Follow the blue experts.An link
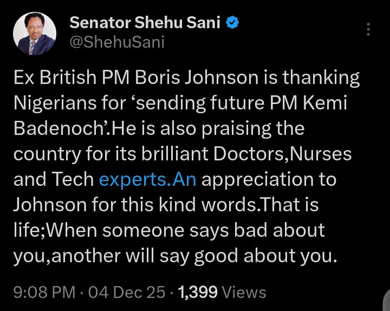Screen dimensions: 390x311 pyautogui.click(x=147, y=179)
